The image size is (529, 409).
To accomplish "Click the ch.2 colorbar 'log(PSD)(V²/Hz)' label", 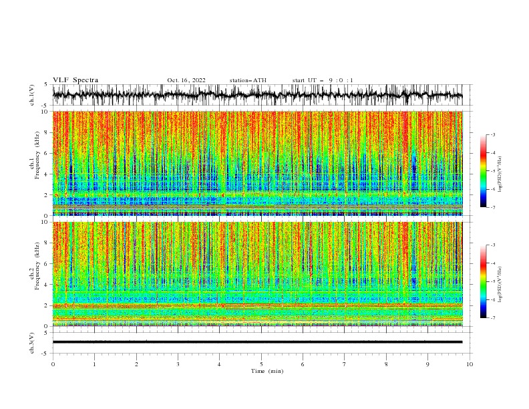I will tap(500, 285).
